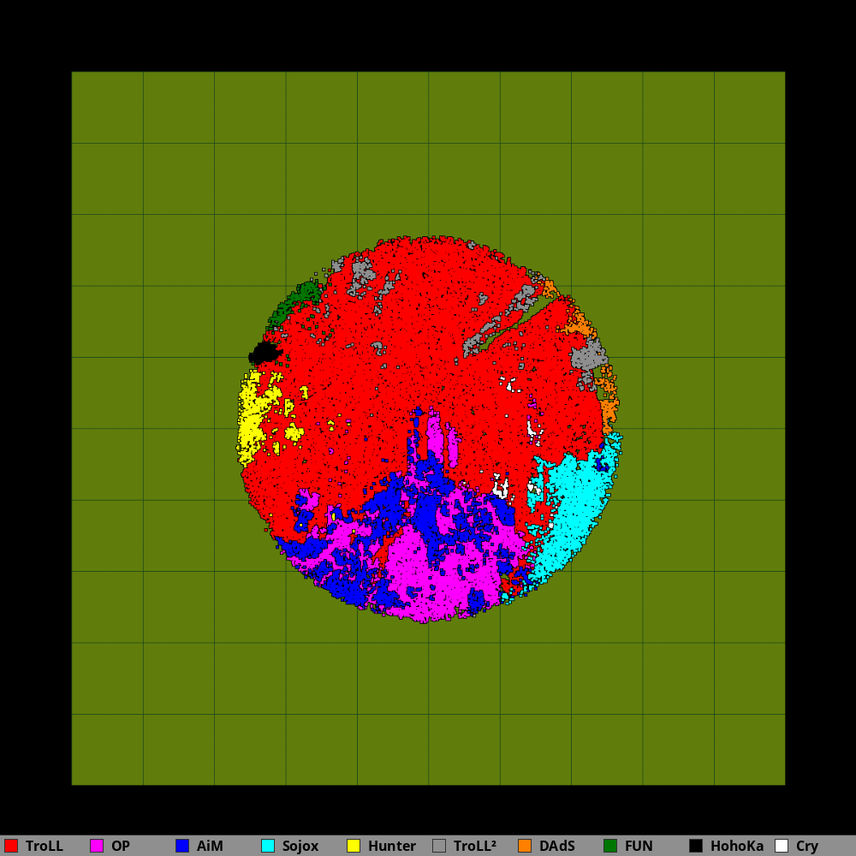Choose the green FUN legend swatch
The width and height of the screenshot is (856, 856).
coord(610,846)
